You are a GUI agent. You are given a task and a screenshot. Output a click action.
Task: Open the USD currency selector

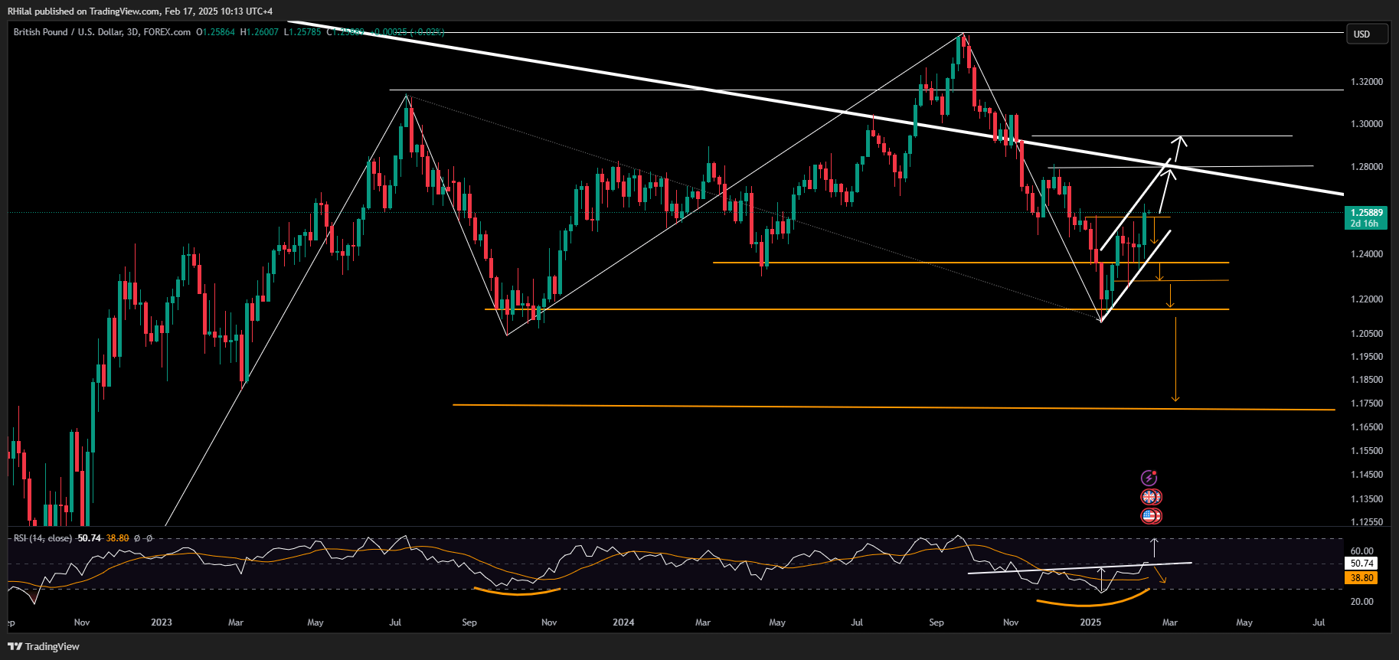(x=1367, y=34)
